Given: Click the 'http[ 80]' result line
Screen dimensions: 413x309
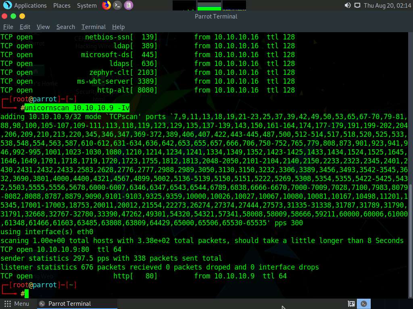Looking at the screenshot, I should pos(144,276).
